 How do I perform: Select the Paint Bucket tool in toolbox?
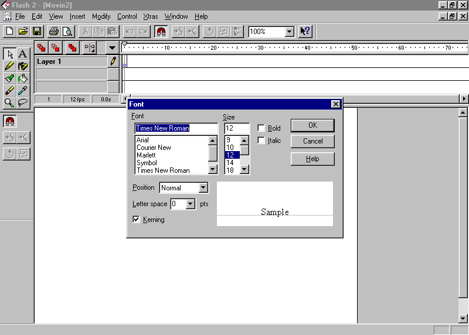(x=23, y=78)
